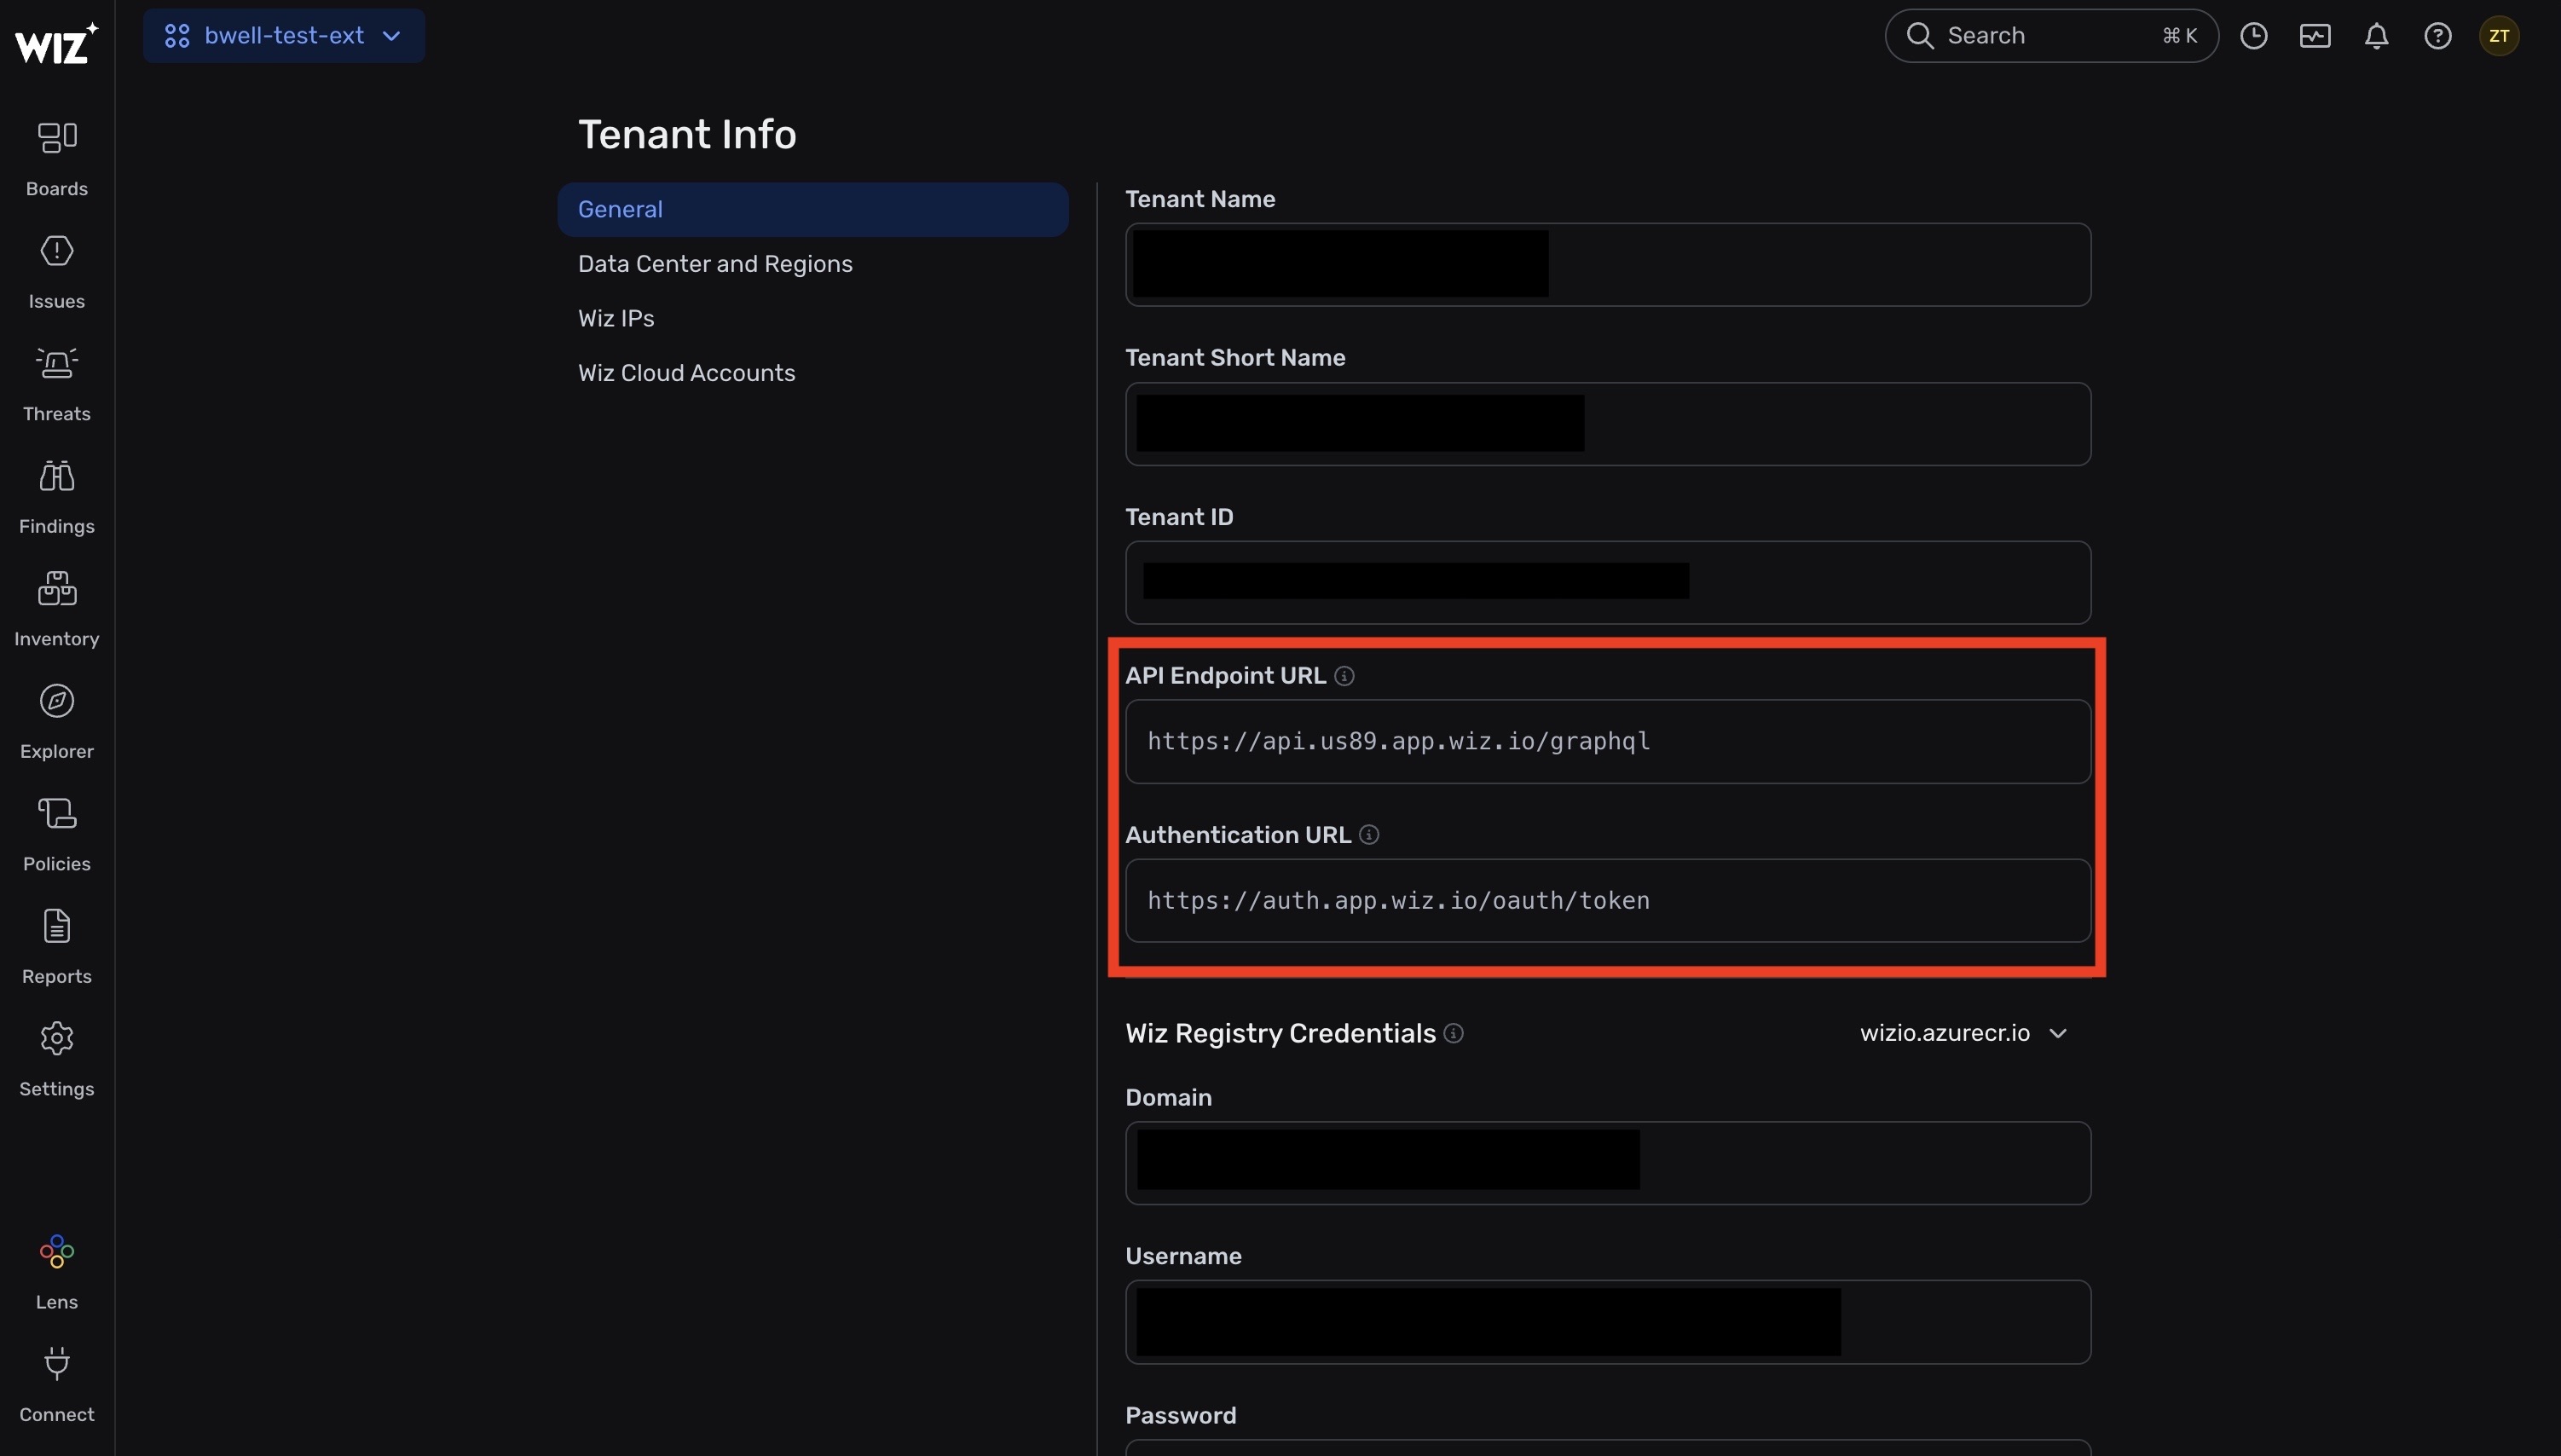Viewport: 2561px width, 1456px height.
Task: Click the API Endpoint URL field
Action: click(x=1608, y=742)
